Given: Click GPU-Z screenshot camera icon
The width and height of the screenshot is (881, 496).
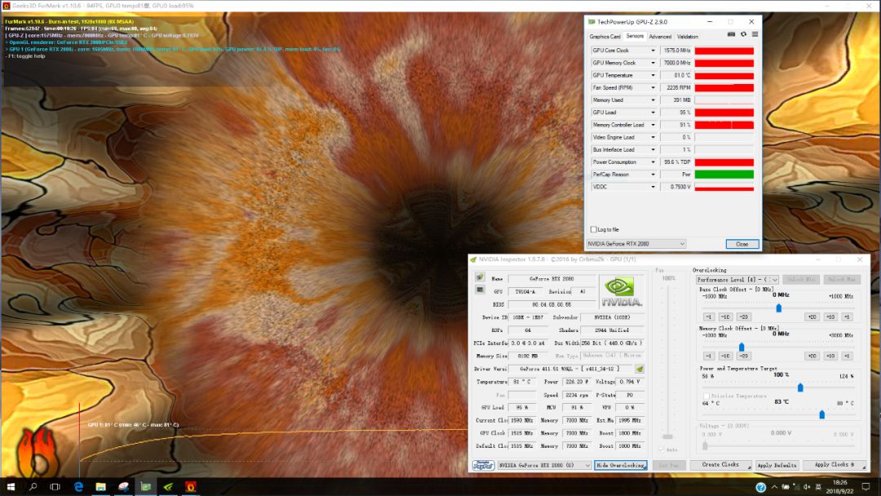Looking at the screenshot, I should click(731, 34).
